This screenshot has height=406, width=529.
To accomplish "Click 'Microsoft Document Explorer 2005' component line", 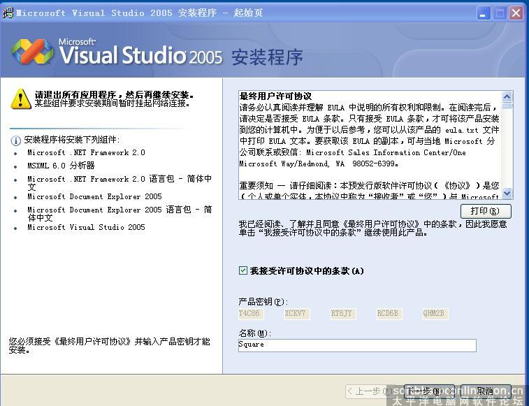I will [95, 196].
